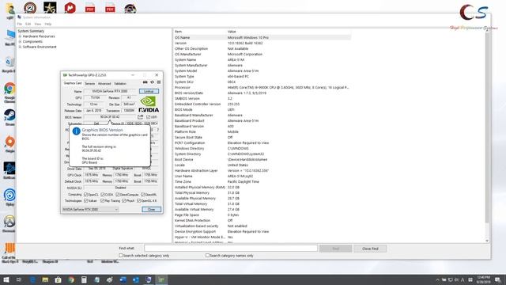The width and height of the screenshot is (506, 285).
Task: Switch to the Validation tab in GPU-Z
Action: pos(120,83)
